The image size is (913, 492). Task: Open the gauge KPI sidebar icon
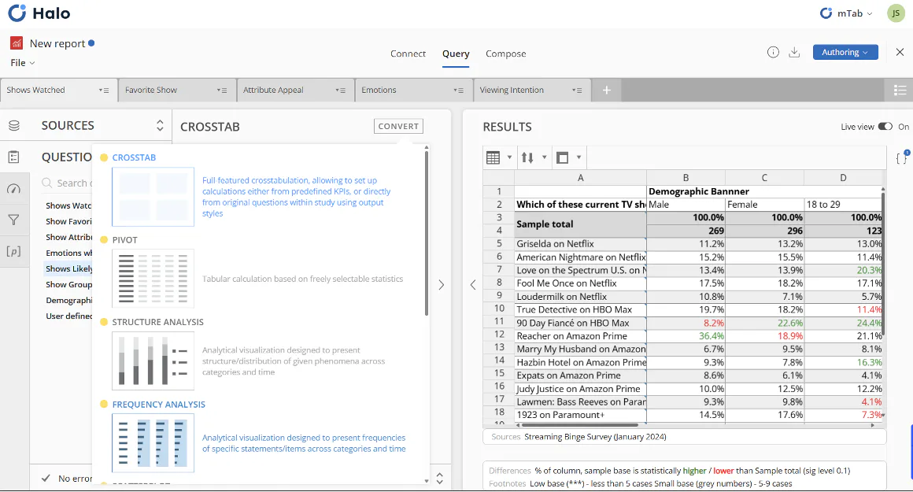[13, 189]
